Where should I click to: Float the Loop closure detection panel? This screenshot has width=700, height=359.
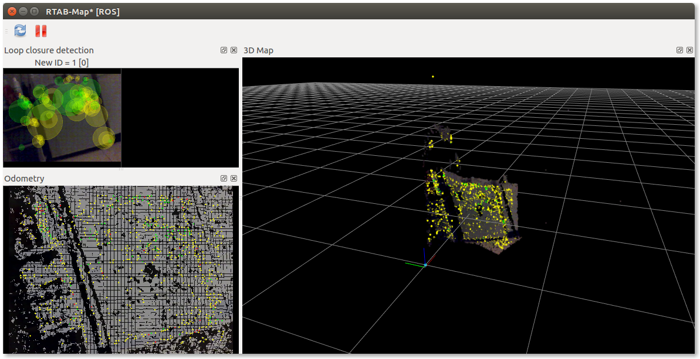[224, 50]
